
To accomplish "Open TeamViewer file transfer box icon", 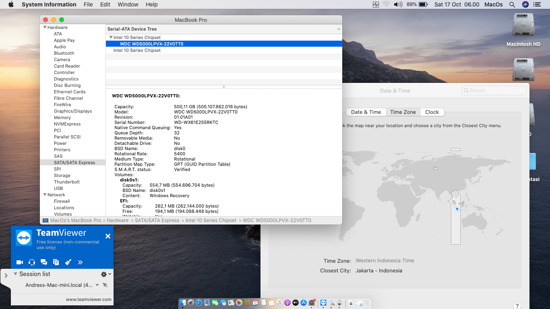I will tap(56, 262).
